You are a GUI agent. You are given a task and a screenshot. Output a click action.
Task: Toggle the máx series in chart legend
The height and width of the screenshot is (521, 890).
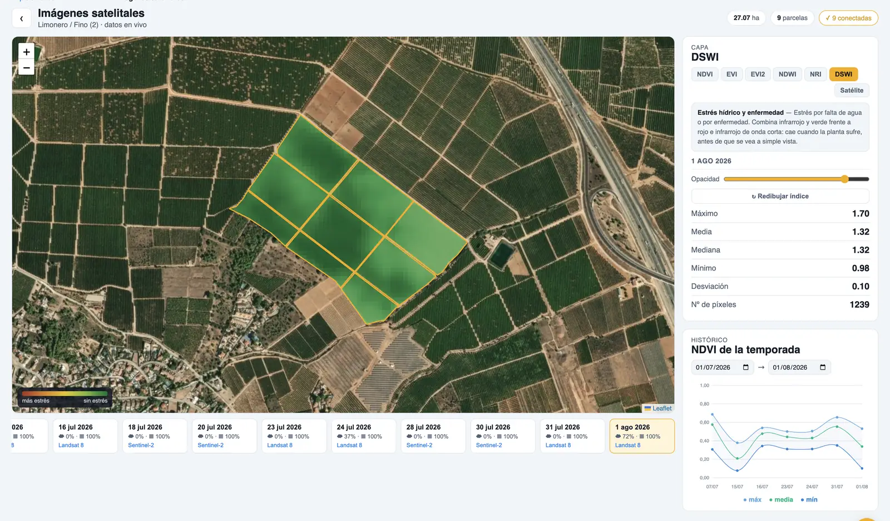coord(752,499)
